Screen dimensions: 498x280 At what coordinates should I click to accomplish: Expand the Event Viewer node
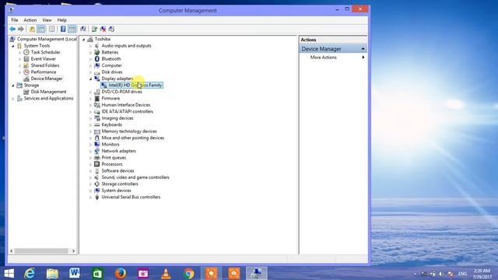coord(19,59)
